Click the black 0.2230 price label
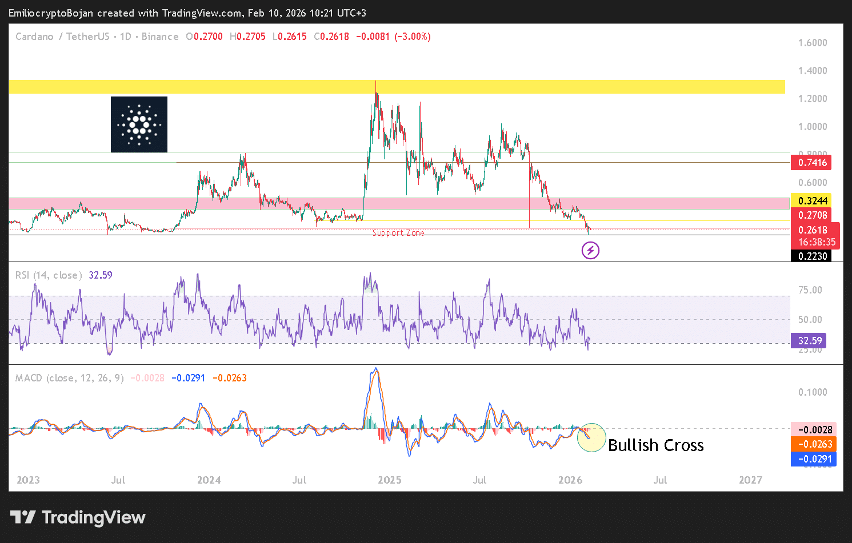The width and height of the screenshot is (852, 543). click(x=811, y=256)
